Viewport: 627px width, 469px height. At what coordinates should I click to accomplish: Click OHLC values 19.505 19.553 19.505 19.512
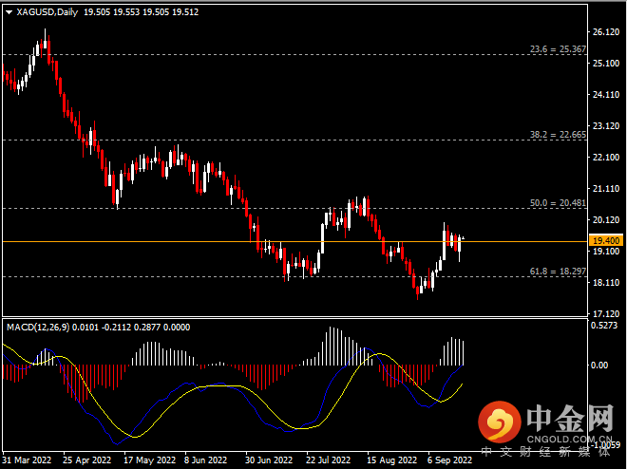[141, 12]
